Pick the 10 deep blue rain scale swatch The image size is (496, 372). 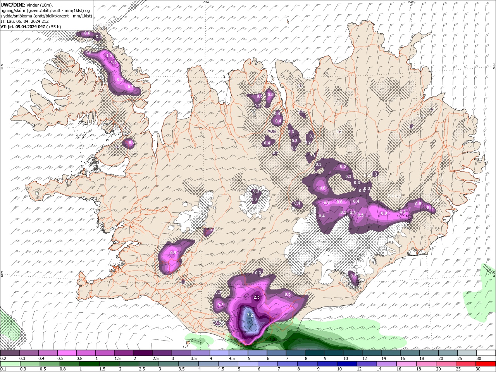[x=347, y=363]
